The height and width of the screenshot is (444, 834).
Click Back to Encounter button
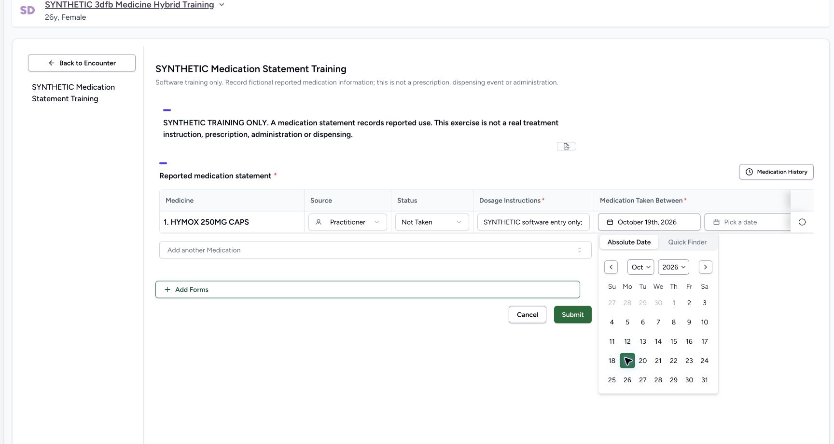(x=82, y=63)
